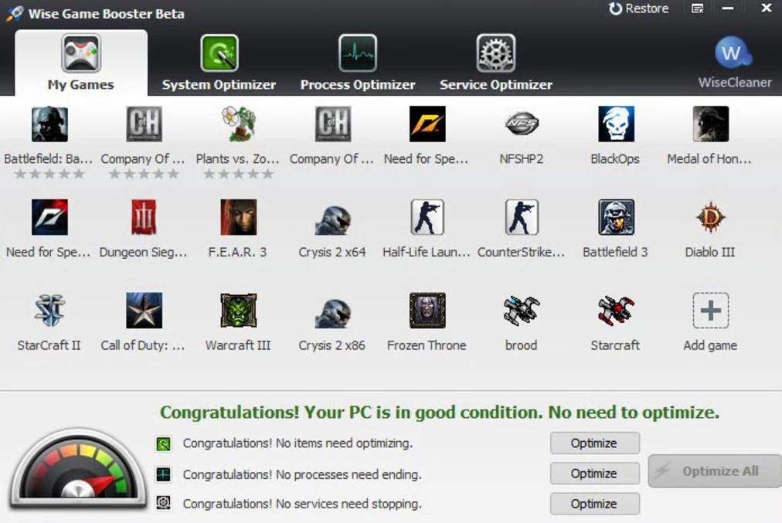Open the Battlefield 3 icon

point(616,217)
